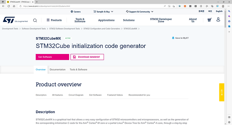Jump to the Circuit Diagram section link
The image size is (232, 125).
tap(76, 95)
